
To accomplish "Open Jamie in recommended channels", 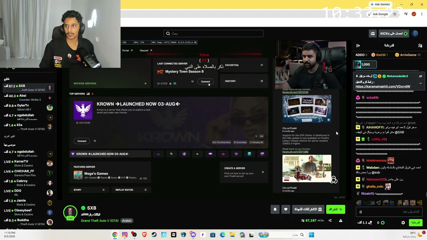I will click(x=28, y=202).
